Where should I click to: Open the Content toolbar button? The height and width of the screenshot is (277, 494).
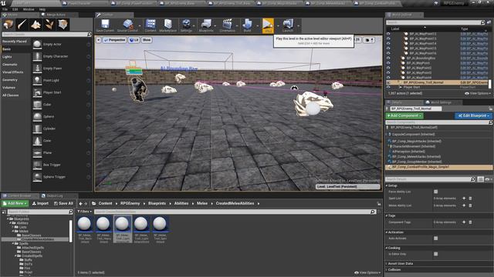(x=151, y=25)
